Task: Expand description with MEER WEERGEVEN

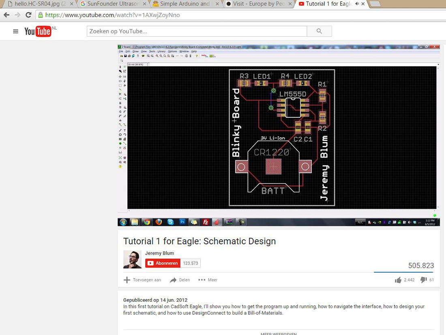Action: click(279, 333)
